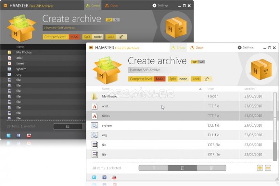Screen dimensions: 280x186
Task: Switch to third view mode in front window
Action: pyautogui.click(x=211, y=168)
